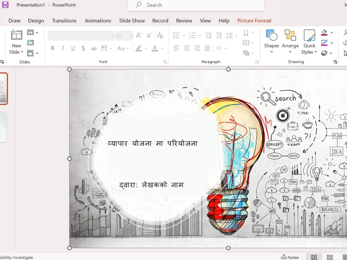The width and height of the screenshot is (347, 260).
Task: Switch to Slide Sorter view
Action: click(x=330, y=257)
